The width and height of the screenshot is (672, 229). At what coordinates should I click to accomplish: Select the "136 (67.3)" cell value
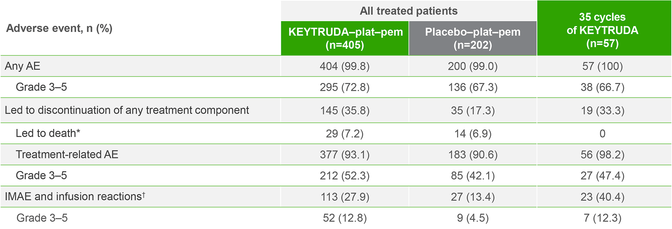[x=473, y=87]
